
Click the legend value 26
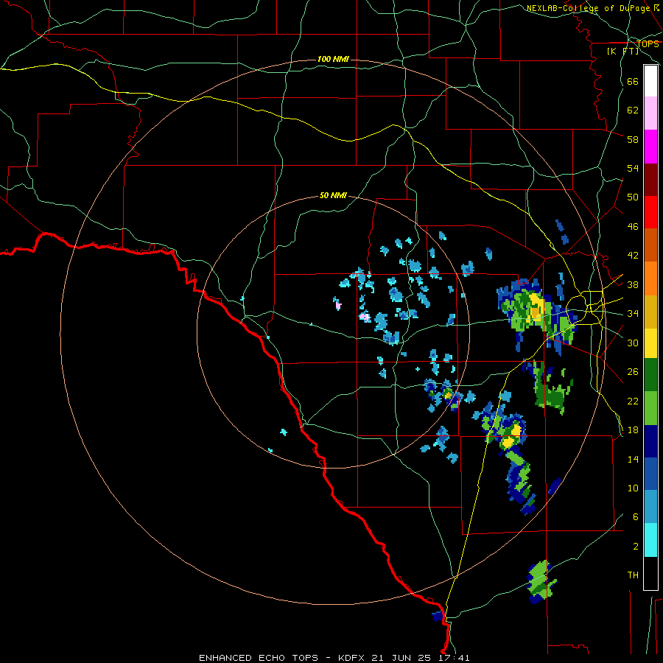633,372
